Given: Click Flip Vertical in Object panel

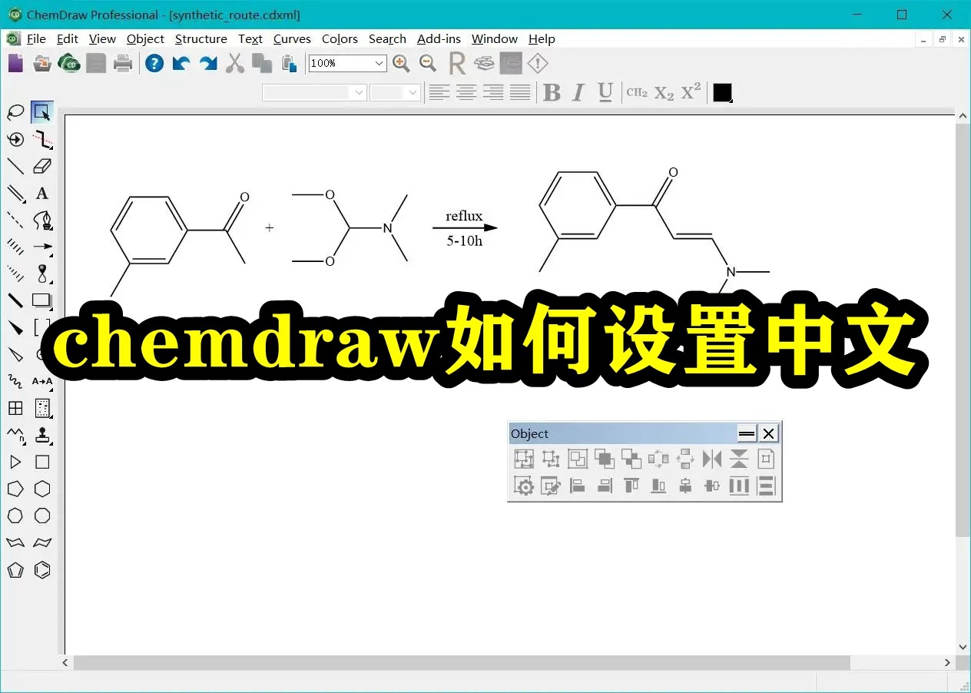Looking at the screenshot, I should point(739,459).
